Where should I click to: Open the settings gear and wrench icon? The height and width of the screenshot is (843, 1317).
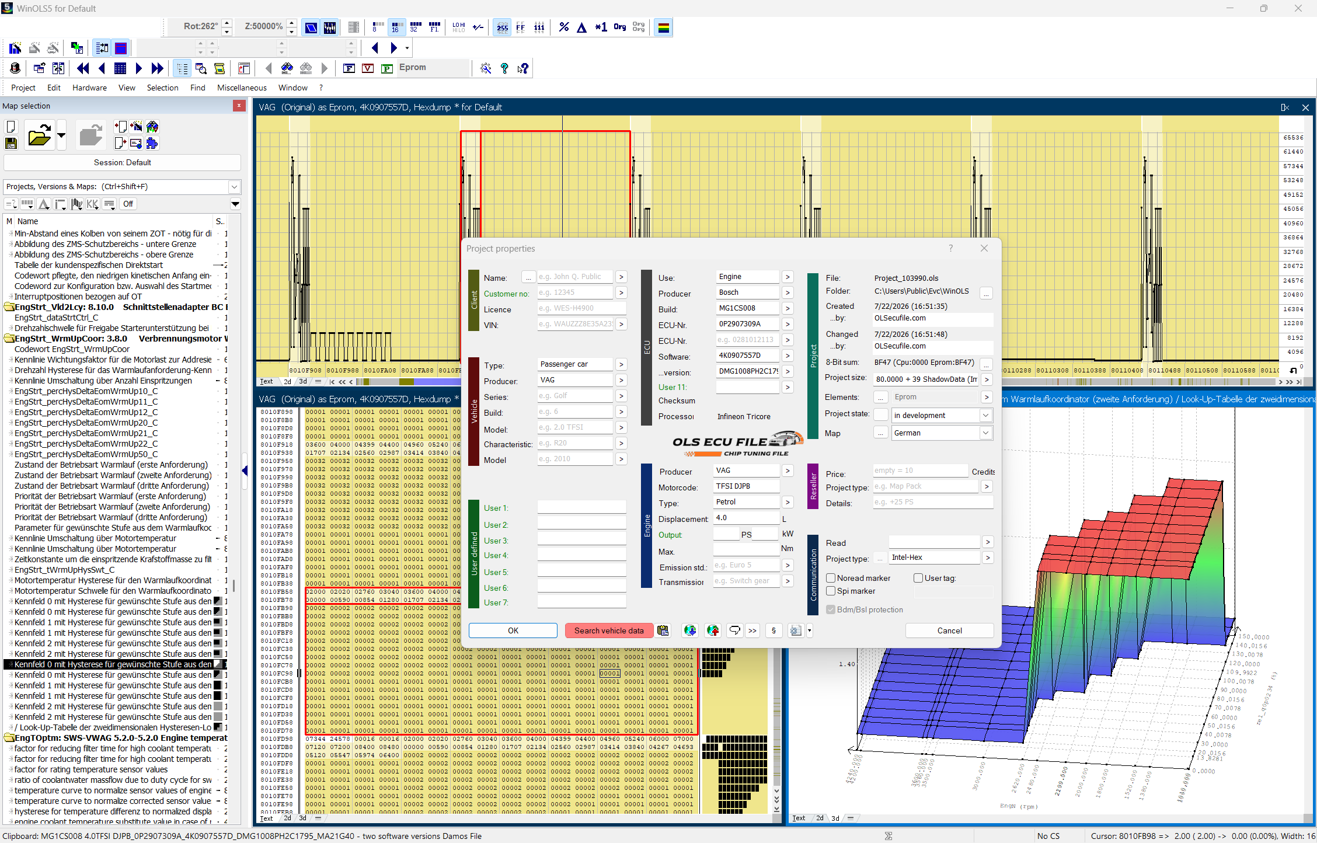coord(486,68)
